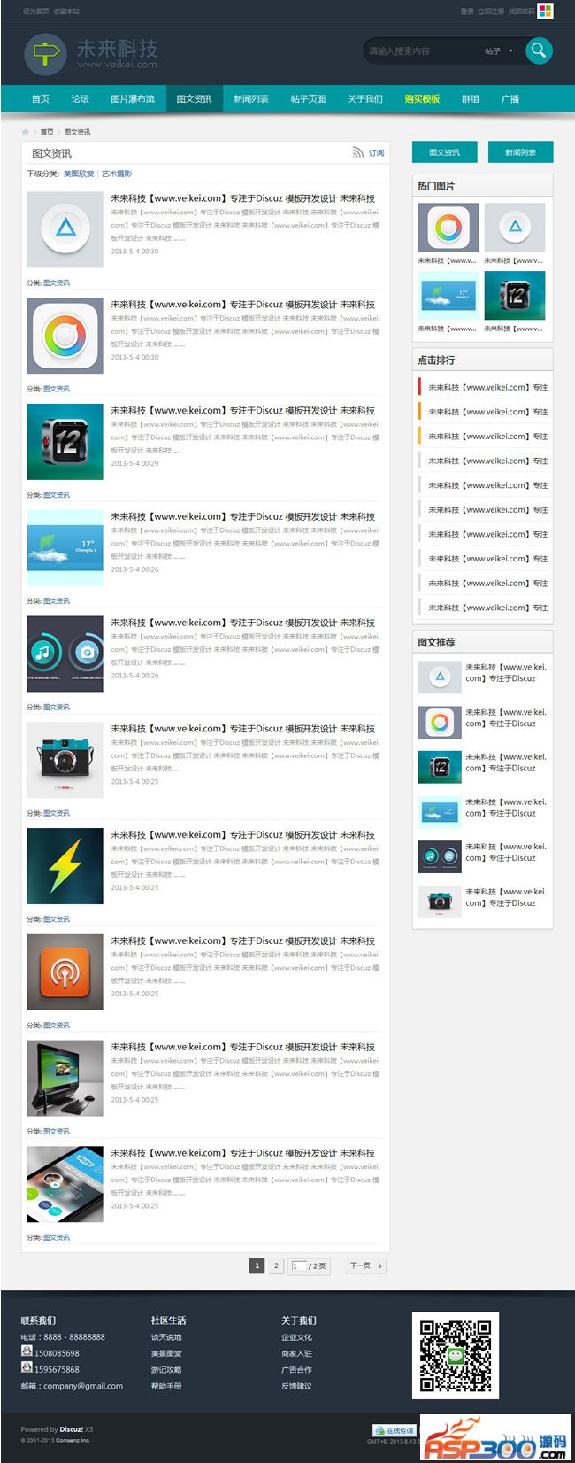Open the 群组 navigation tab
Image resolution: width=575 pixels, height=1463 pixels.
click(x=471, y=99)
